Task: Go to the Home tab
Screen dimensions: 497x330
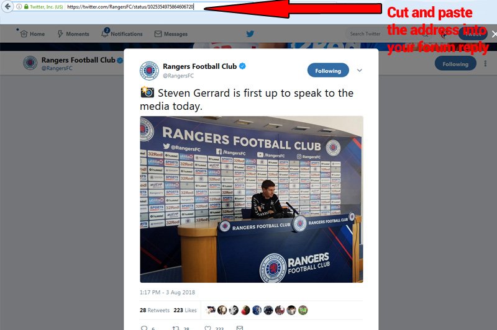Action: (x=32, y=34)
